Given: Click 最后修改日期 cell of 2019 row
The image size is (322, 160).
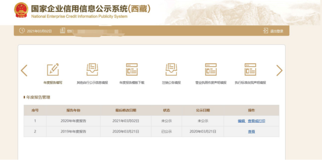Looking at the screenshot, I should [x=126, y=132].
